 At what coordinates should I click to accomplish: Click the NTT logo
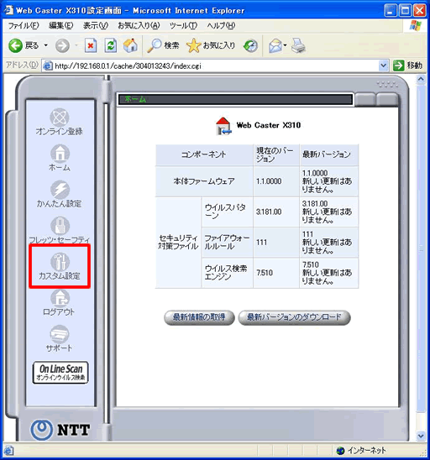tap(60, 430)
